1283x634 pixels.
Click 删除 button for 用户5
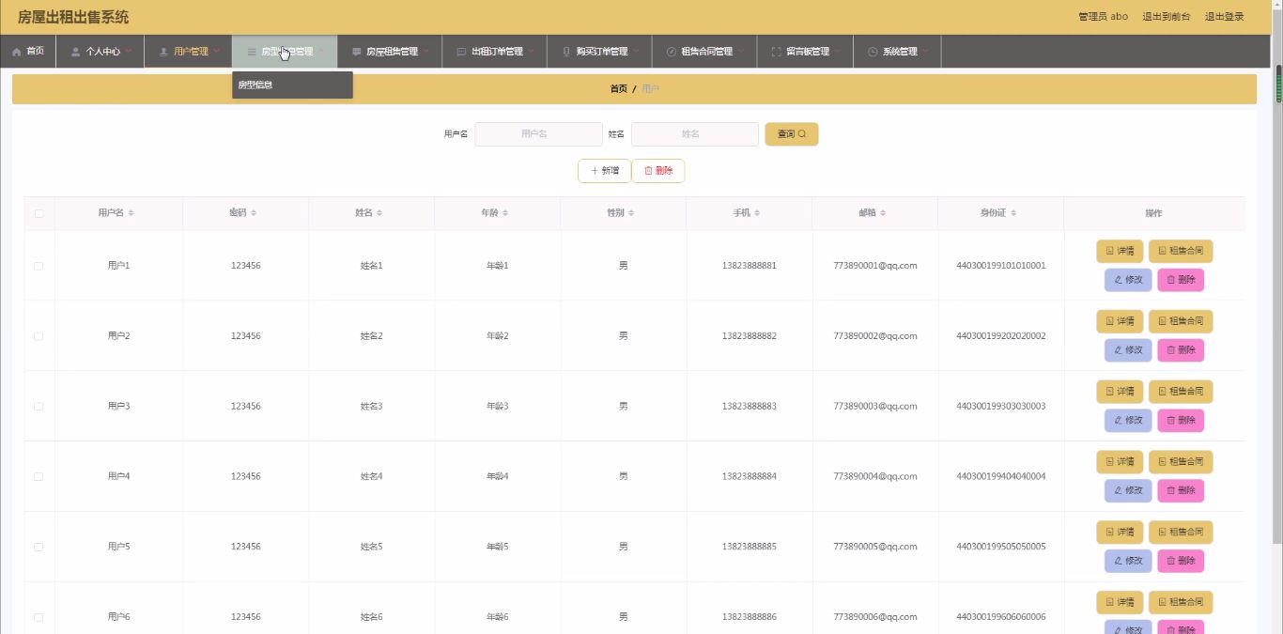1181,561
